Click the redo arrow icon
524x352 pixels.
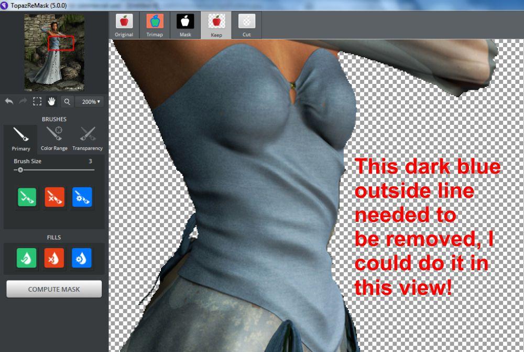click(23, 101)
